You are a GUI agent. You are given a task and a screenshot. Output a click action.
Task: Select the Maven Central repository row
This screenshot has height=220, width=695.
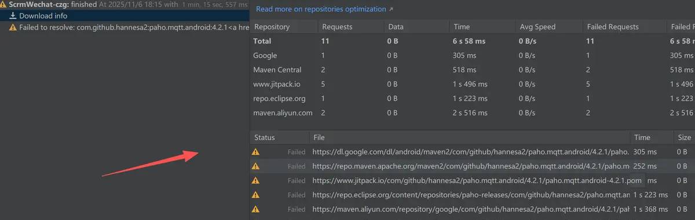click(472, 70)
